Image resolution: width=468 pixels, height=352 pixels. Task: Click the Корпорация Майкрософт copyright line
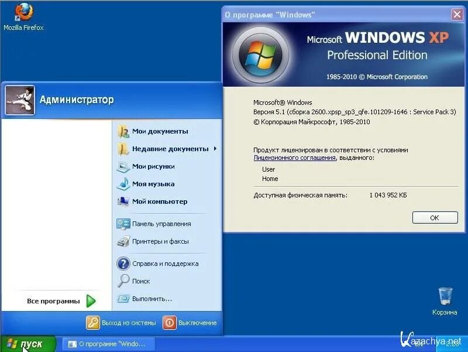tap(312, 122)
